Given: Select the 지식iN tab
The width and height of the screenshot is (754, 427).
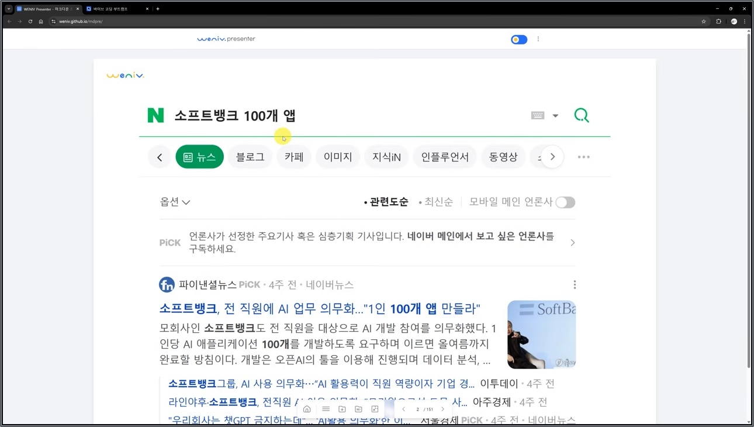Looking at the screenshot, I should [x=386, y=157].
